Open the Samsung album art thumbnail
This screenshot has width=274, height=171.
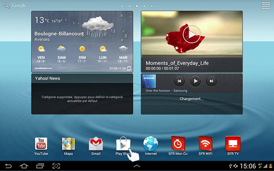(149, 82)
